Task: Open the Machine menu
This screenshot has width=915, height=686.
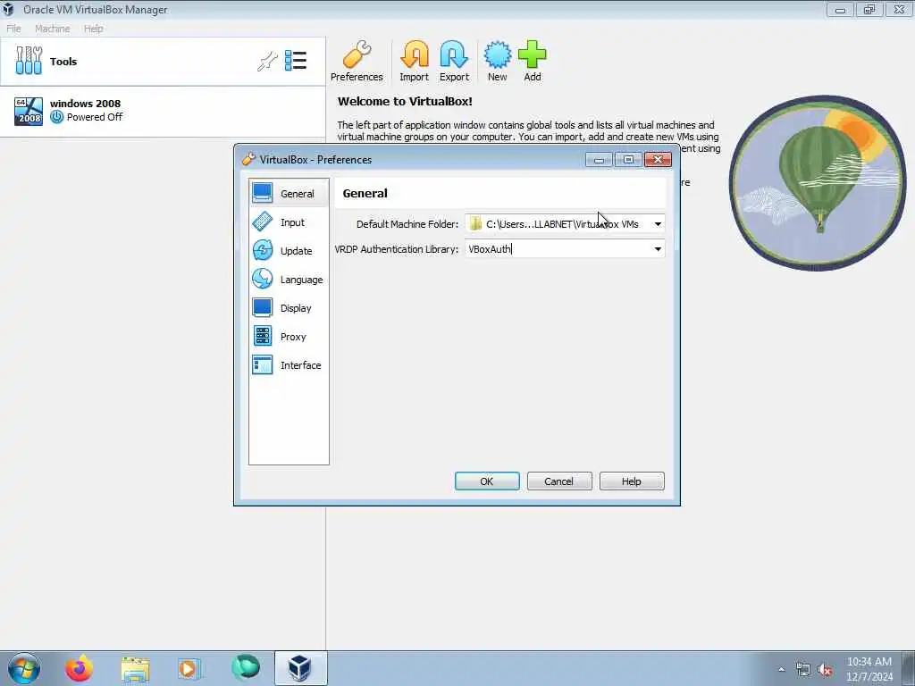Action: [x=53, y=29]
